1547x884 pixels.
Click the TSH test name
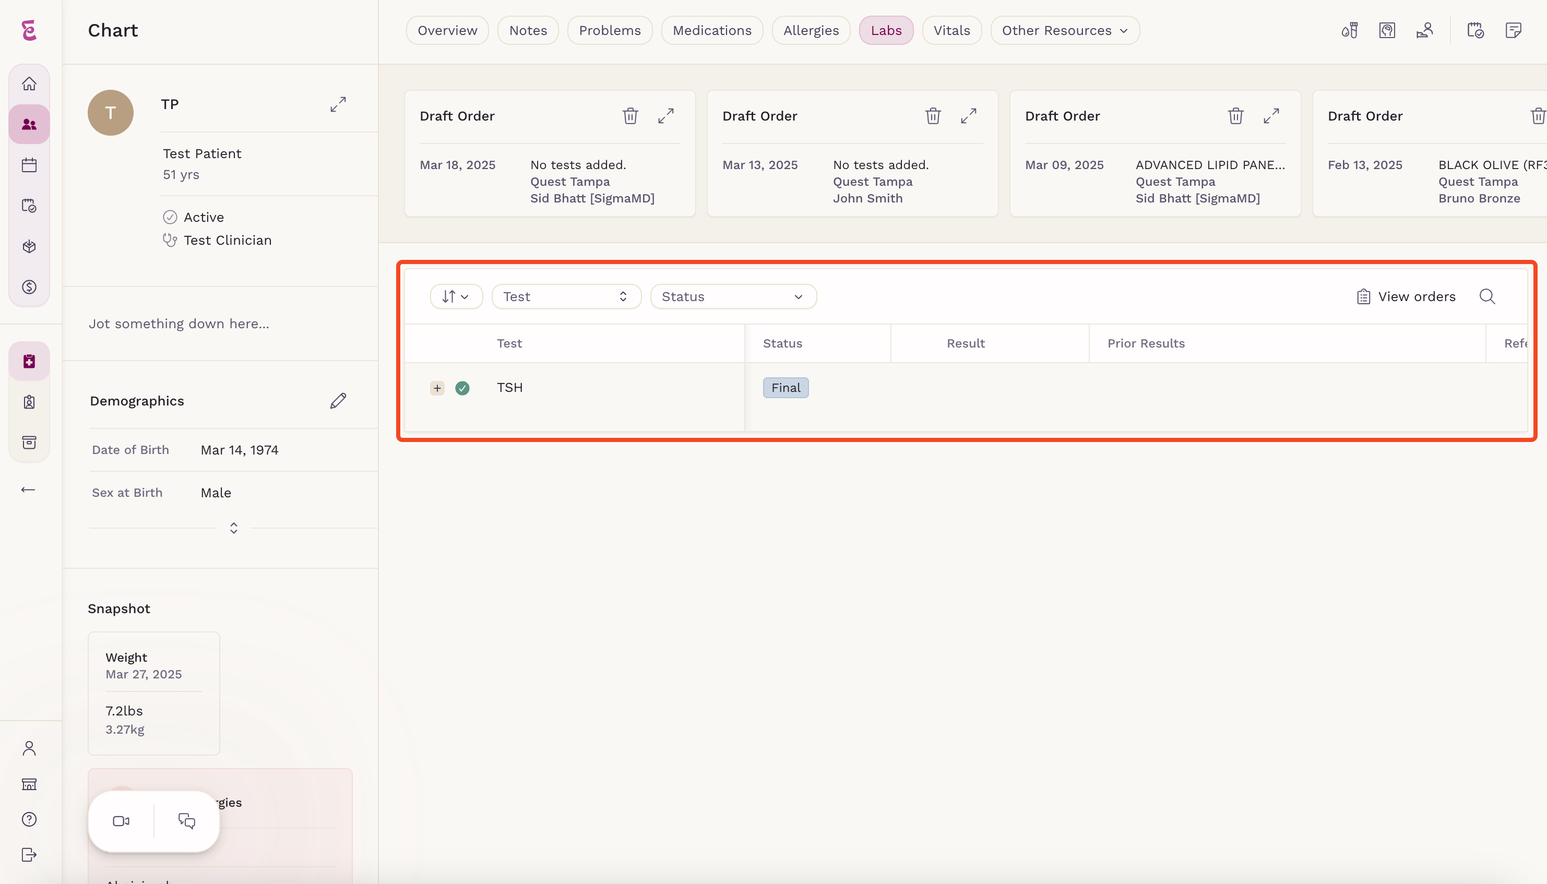(509, 387)
